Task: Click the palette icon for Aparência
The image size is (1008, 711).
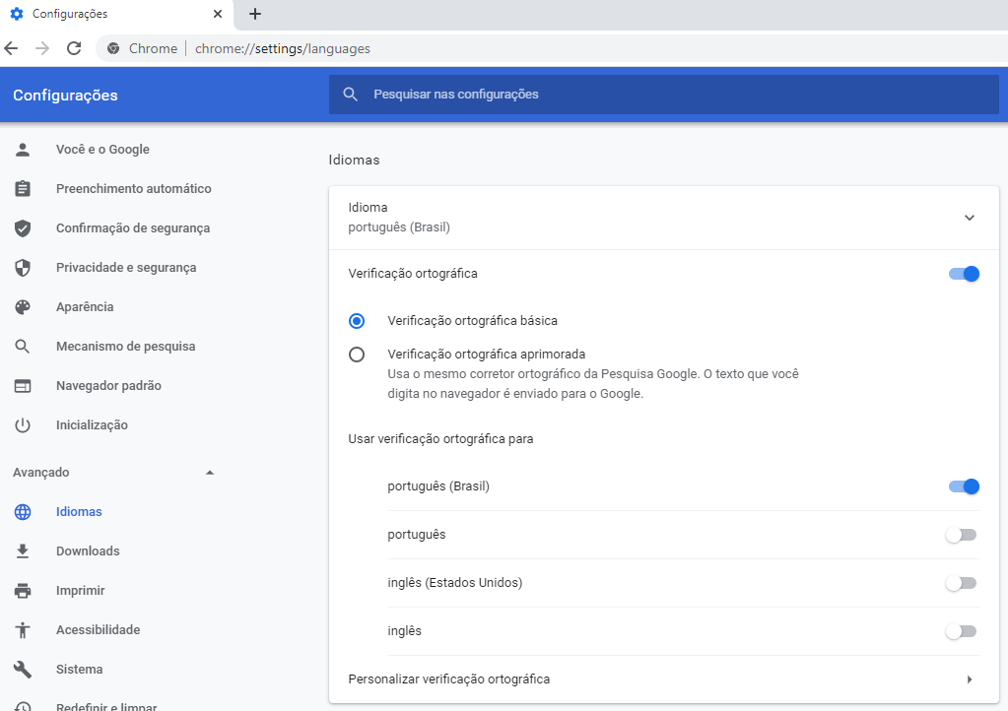Action: coord(23,307)
